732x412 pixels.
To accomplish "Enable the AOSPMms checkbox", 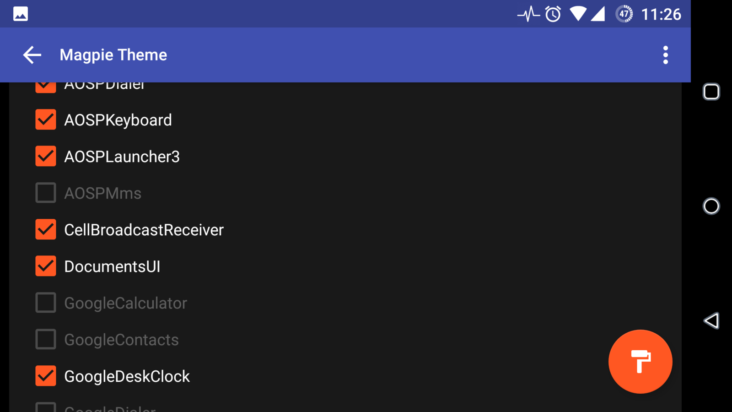I will pyautogui.click(x=46, y=193).
